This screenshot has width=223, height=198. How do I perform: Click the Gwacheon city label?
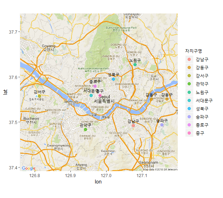(108, 152)
